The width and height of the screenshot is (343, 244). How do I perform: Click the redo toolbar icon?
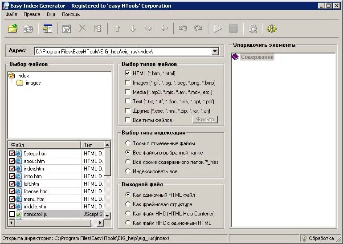coord(198,28)
